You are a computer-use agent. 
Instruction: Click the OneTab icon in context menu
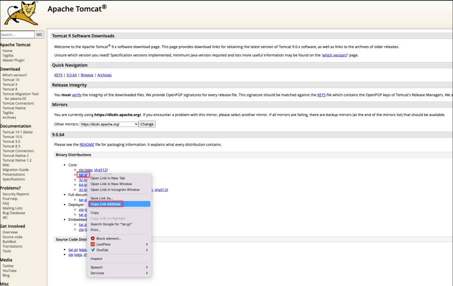[93, 250]
